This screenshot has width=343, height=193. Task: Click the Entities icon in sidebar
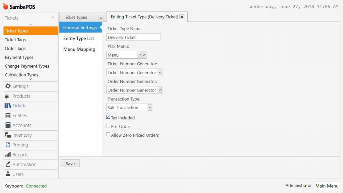tap(8, 116)
